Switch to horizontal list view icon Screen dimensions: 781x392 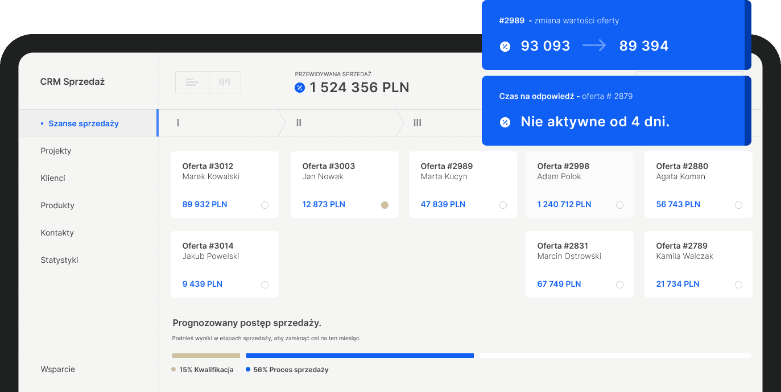tap(192, 82)
